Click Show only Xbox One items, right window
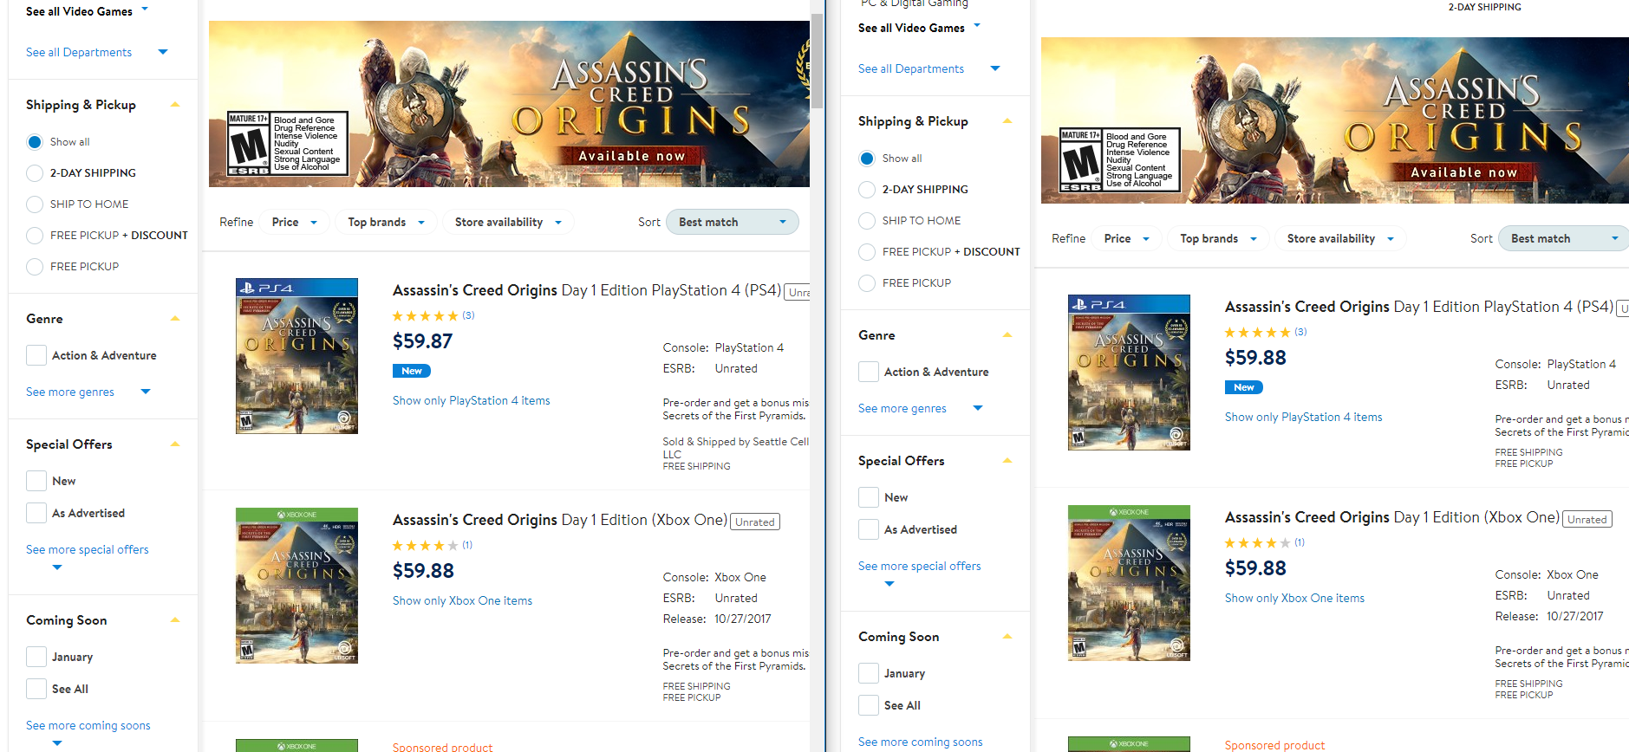1629x752 pixels. pos(1294,599)
